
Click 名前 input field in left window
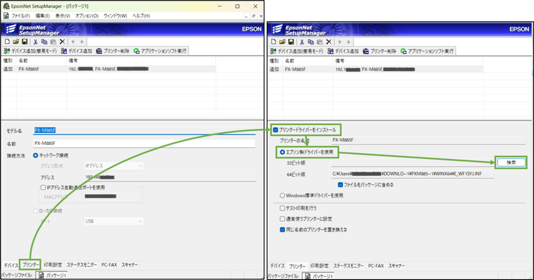[x=144, y=143]
